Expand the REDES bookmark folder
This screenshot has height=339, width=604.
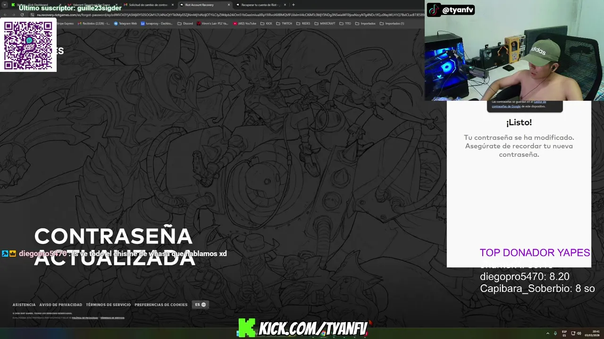303,24
